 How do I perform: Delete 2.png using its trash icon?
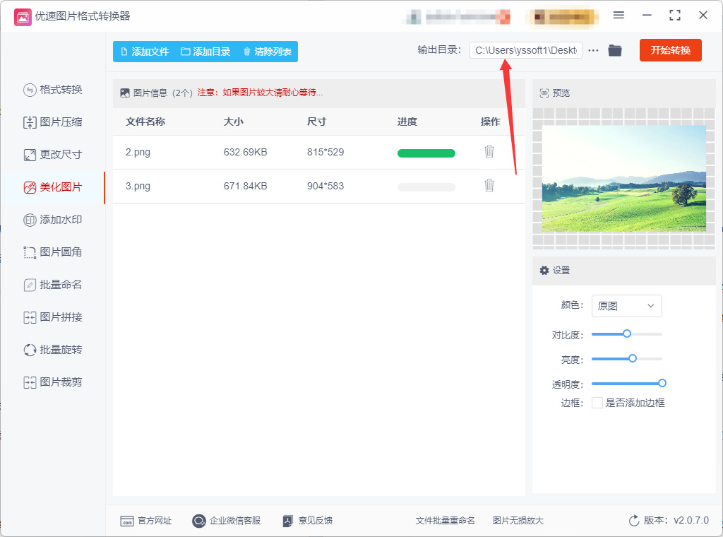pos(489,152)
